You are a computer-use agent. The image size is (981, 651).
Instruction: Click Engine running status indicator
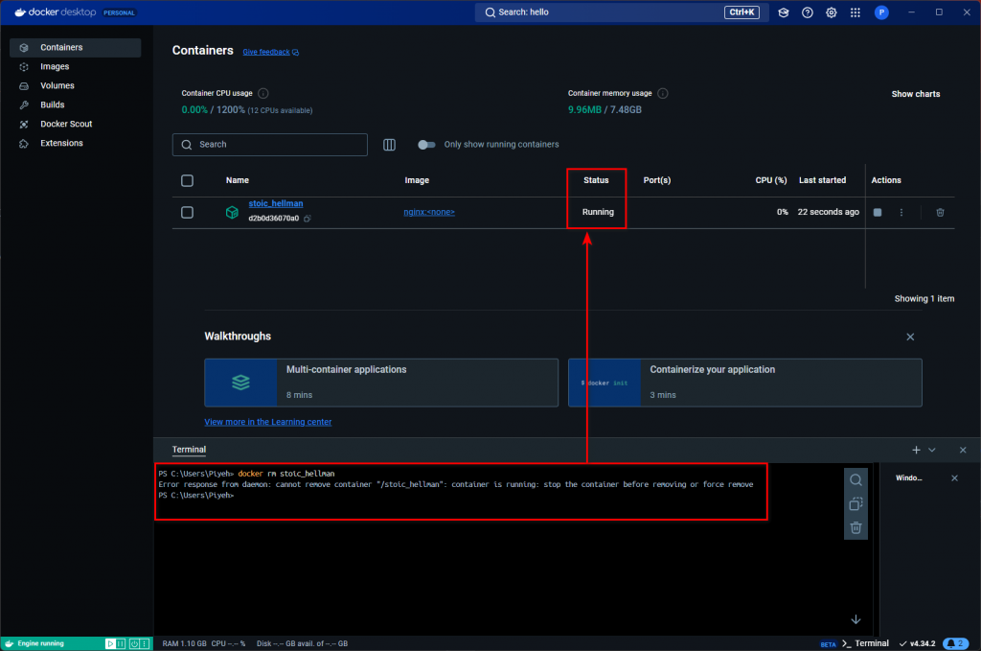tap(40, 643)
